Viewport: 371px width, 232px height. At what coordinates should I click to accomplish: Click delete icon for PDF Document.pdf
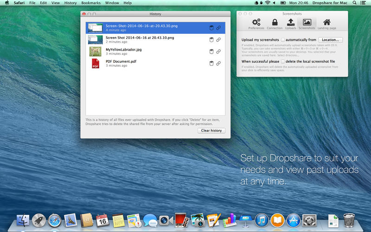211,63
